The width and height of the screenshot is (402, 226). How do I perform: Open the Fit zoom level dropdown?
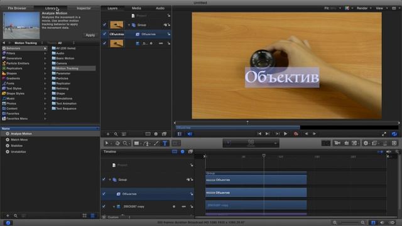[332, 8]
